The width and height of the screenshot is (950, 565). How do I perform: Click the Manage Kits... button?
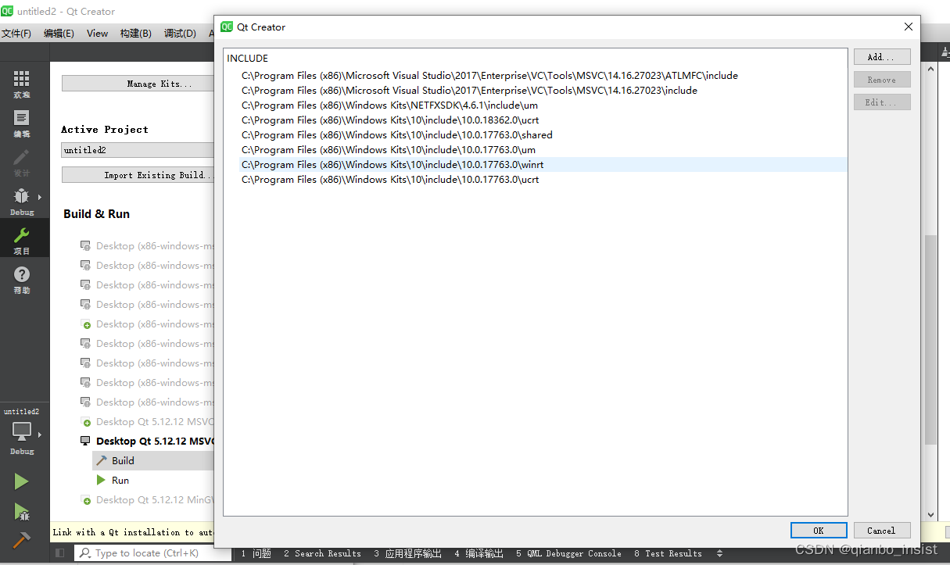(138, 84)
